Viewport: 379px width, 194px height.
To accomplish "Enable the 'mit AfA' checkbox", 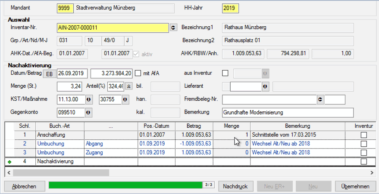I will (x=138, y=73).
